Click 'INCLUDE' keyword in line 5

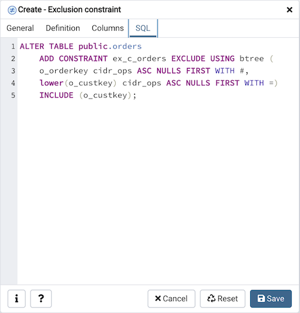click(56, 96)
